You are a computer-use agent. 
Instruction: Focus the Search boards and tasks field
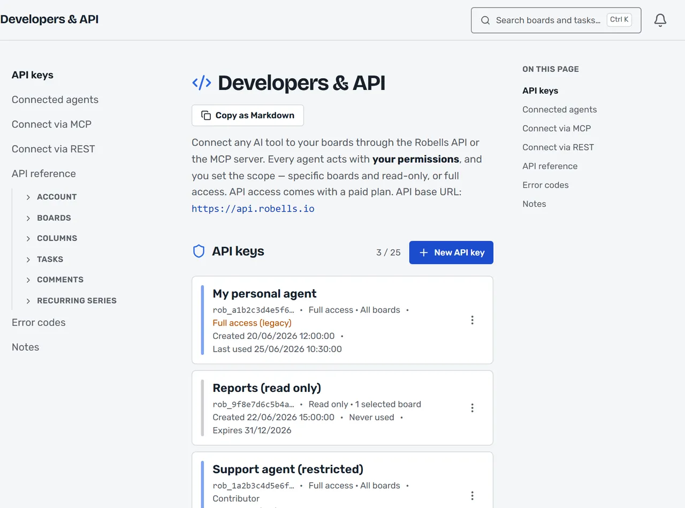(x=556, y=20)
